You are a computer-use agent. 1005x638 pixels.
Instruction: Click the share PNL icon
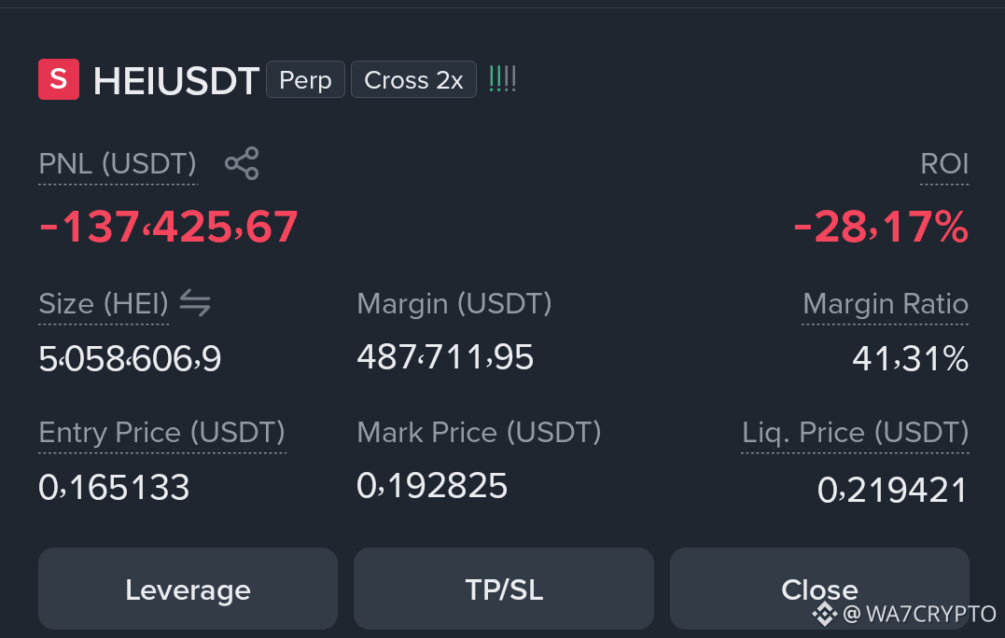coord(242,163)
